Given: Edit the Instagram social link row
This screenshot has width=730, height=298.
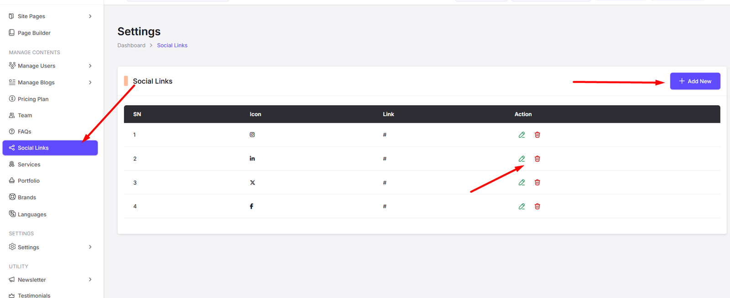Looking at the screenshot, I should pos(521,135).
